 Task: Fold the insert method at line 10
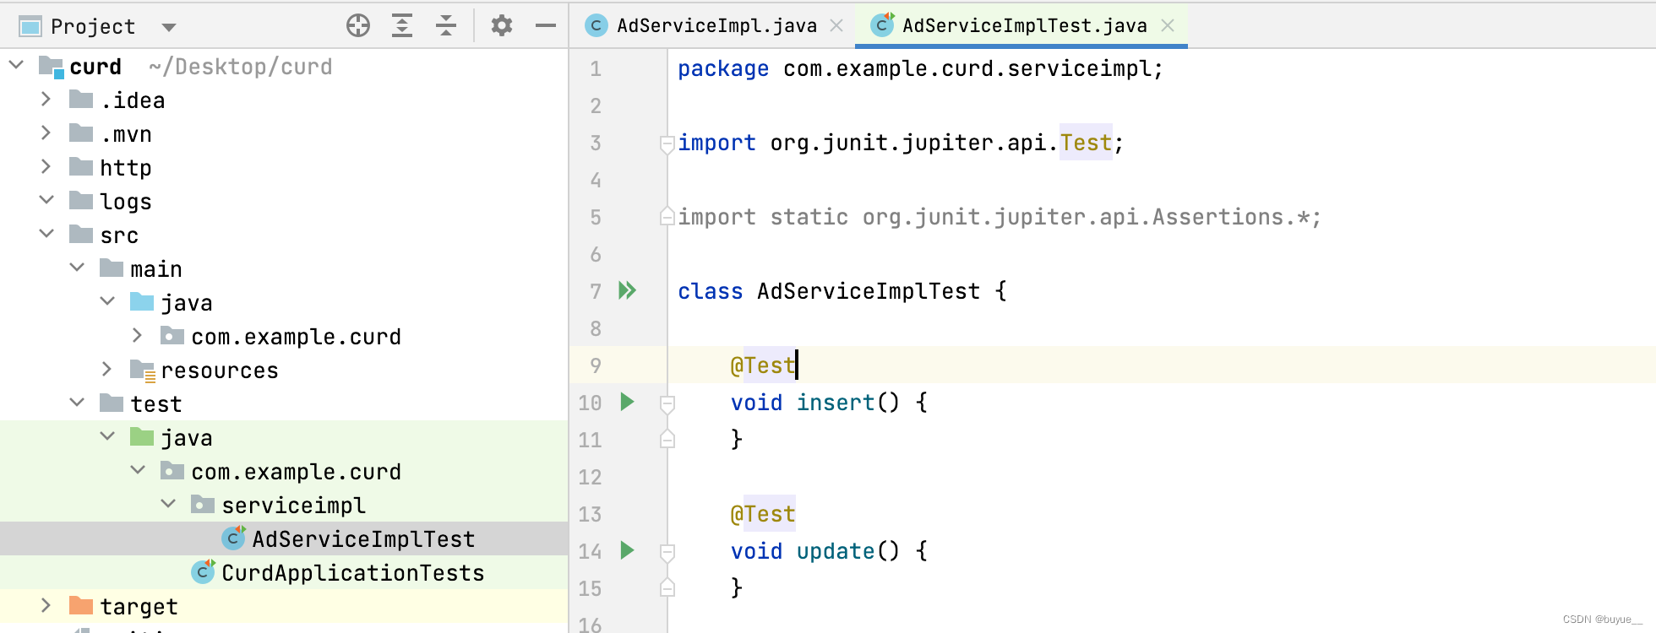667,403
